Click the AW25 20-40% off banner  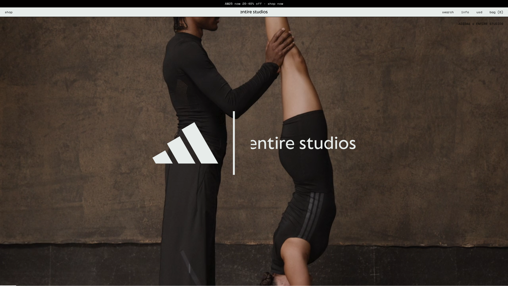(254, 4)
